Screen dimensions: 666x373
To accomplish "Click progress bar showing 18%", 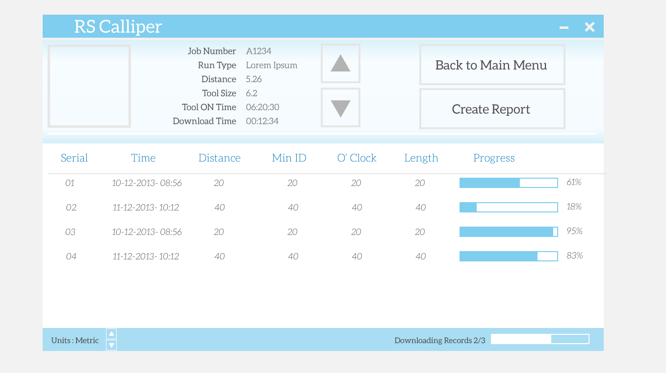I will coord(509,208).
